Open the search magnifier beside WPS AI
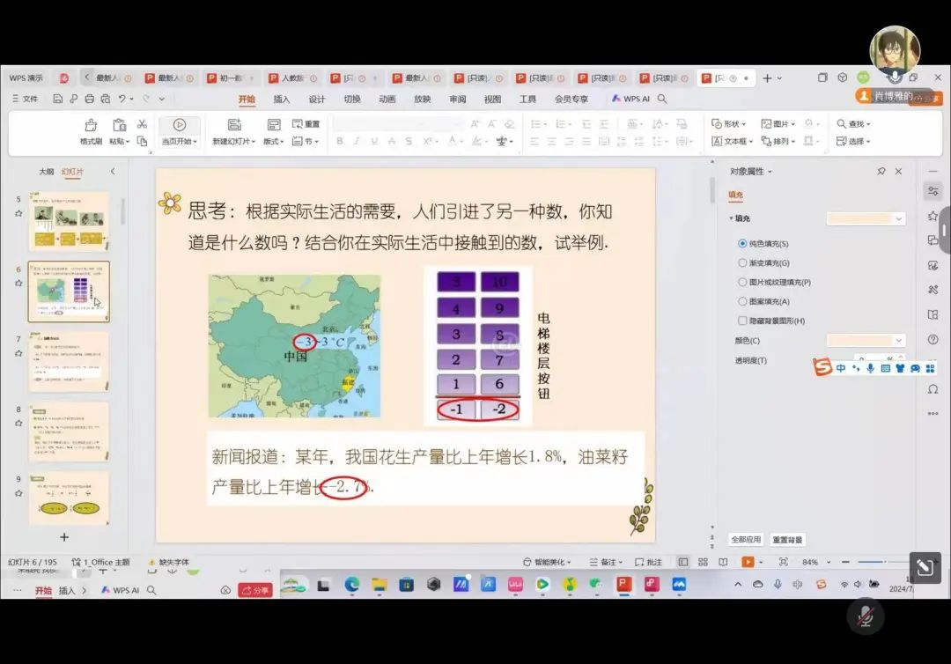The width and height of the screenshot is (951, 664). (662, 100)
